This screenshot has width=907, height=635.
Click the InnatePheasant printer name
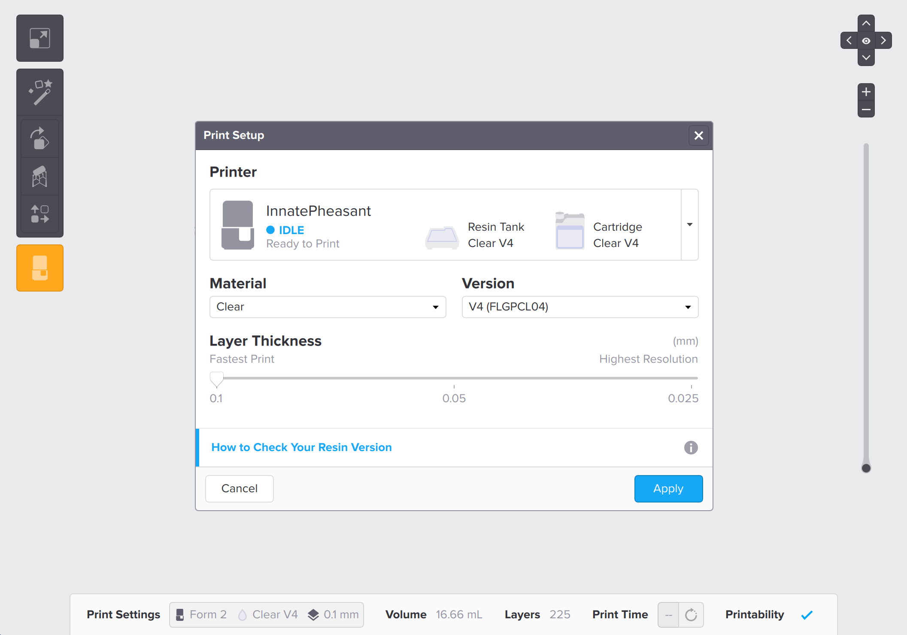coord(318,211)
